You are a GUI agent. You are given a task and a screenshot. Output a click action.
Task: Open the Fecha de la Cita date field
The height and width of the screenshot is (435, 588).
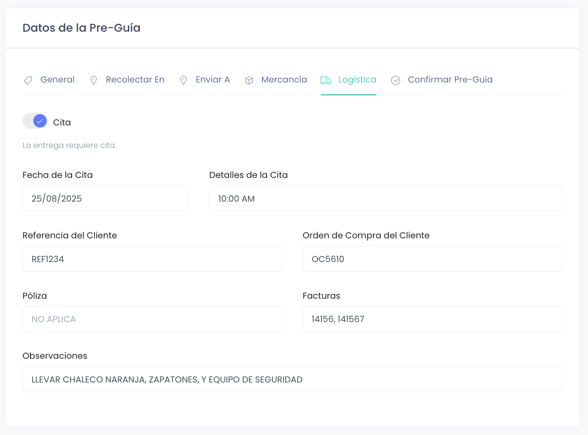pos(106,199)
